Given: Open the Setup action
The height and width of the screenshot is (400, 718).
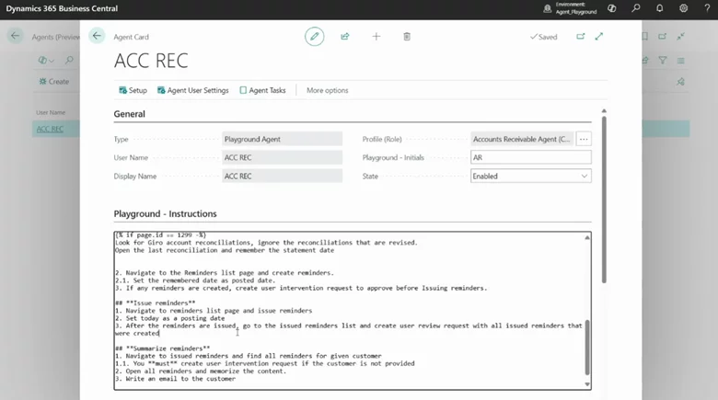Looking at the screenshot, I should pyautogui.click(x=133, y=91).
